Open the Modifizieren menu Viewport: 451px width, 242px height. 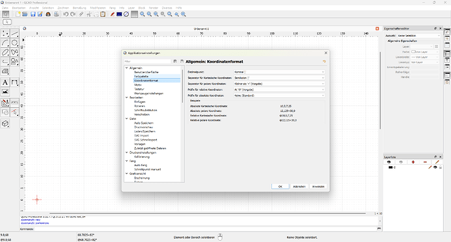[98, 8]
